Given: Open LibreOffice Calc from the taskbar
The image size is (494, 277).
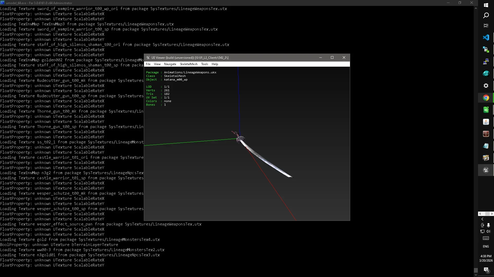Looking at the screenshot, I should click(486, 110).
